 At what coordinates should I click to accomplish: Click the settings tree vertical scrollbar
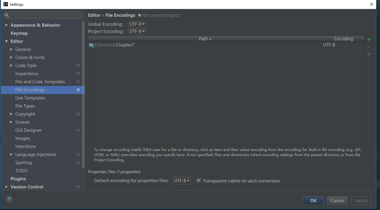(x=83, y=94)
